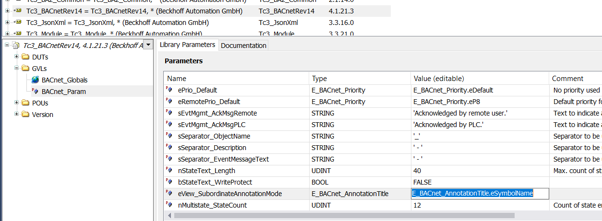602x221 pixels.
Task: Click the POUs folder icon
Action: [25, 103]
